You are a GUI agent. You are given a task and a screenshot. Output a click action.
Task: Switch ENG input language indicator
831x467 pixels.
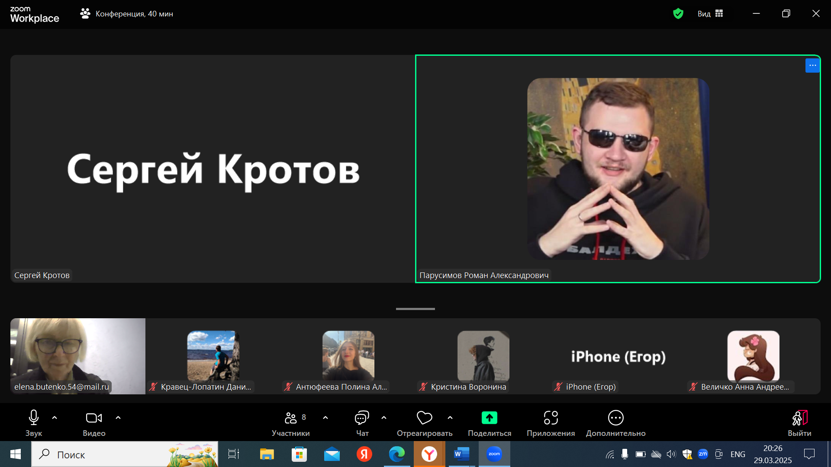tap(738, 454)
